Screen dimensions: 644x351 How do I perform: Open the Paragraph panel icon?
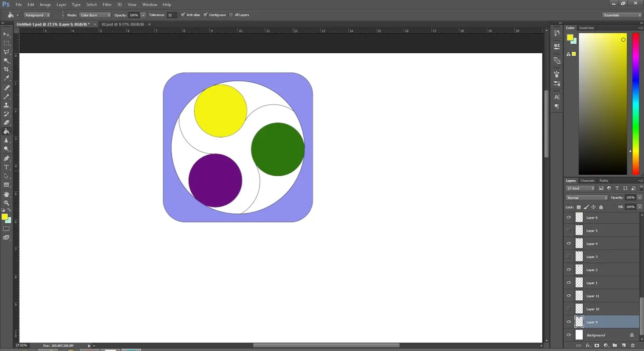point(557,106)
